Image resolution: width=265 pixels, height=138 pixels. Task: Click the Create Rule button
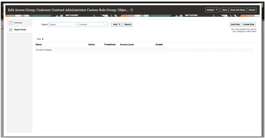249,24
